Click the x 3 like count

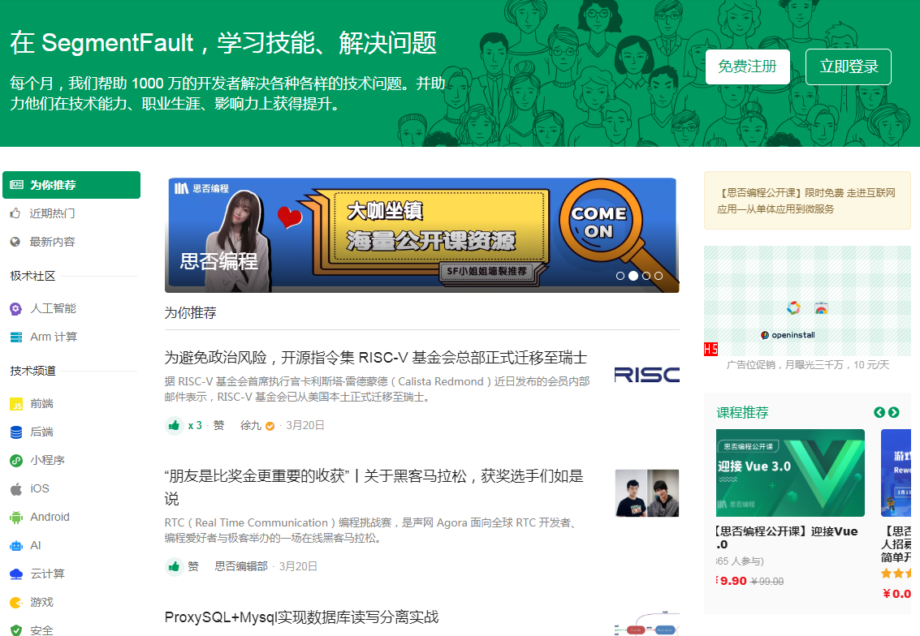point(195,426)
